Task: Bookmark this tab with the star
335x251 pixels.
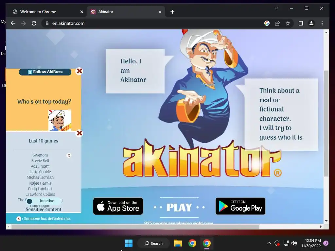Action: pyautogui.click(x=288, y=23)
